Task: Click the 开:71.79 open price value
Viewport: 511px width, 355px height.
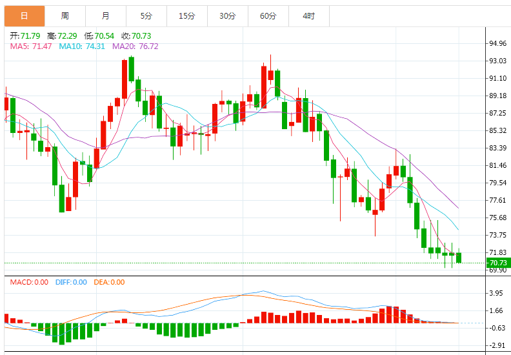Action: point(25,36)
